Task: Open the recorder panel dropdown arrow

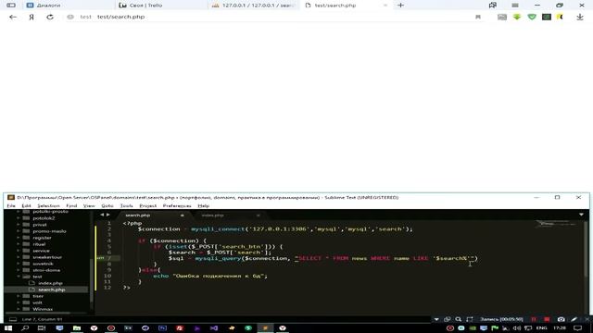Action: (x=436, y=319)
